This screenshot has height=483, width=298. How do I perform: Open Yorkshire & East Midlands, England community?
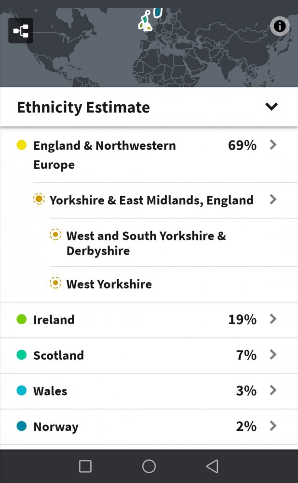pyautogui.click(x=151, y=200)
